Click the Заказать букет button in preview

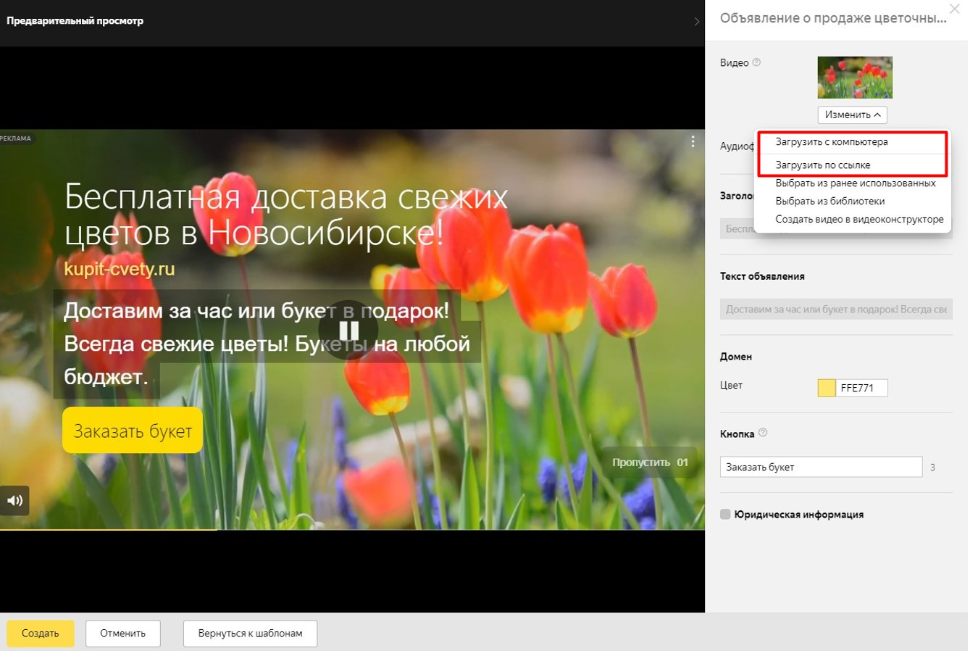(x=133, y=431)
